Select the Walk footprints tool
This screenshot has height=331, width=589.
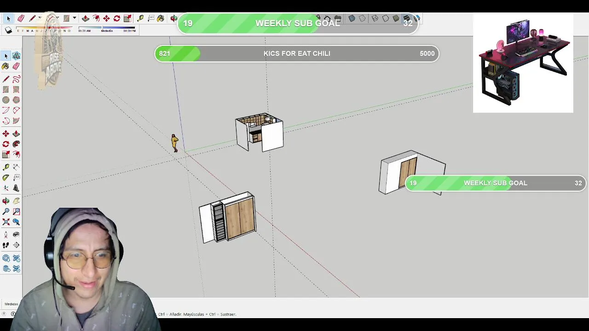click(x=6, y=245)
